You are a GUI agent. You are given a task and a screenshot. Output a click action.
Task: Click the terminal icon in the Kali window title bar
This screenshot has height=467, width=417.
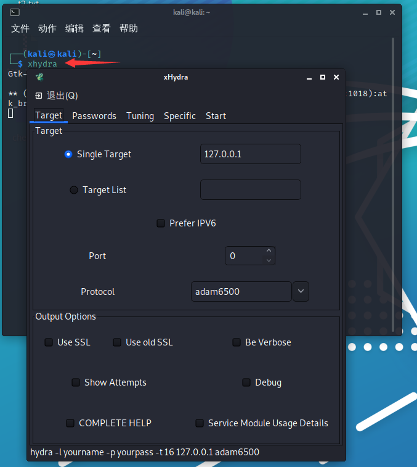15,12
